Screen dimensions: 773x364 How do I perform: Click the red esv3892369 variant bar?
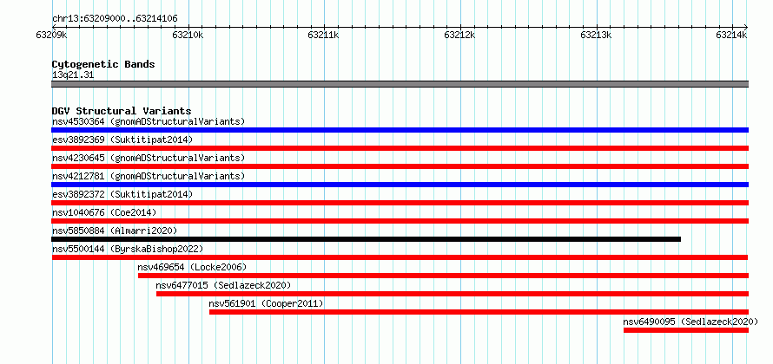click(x=400, y=148)
